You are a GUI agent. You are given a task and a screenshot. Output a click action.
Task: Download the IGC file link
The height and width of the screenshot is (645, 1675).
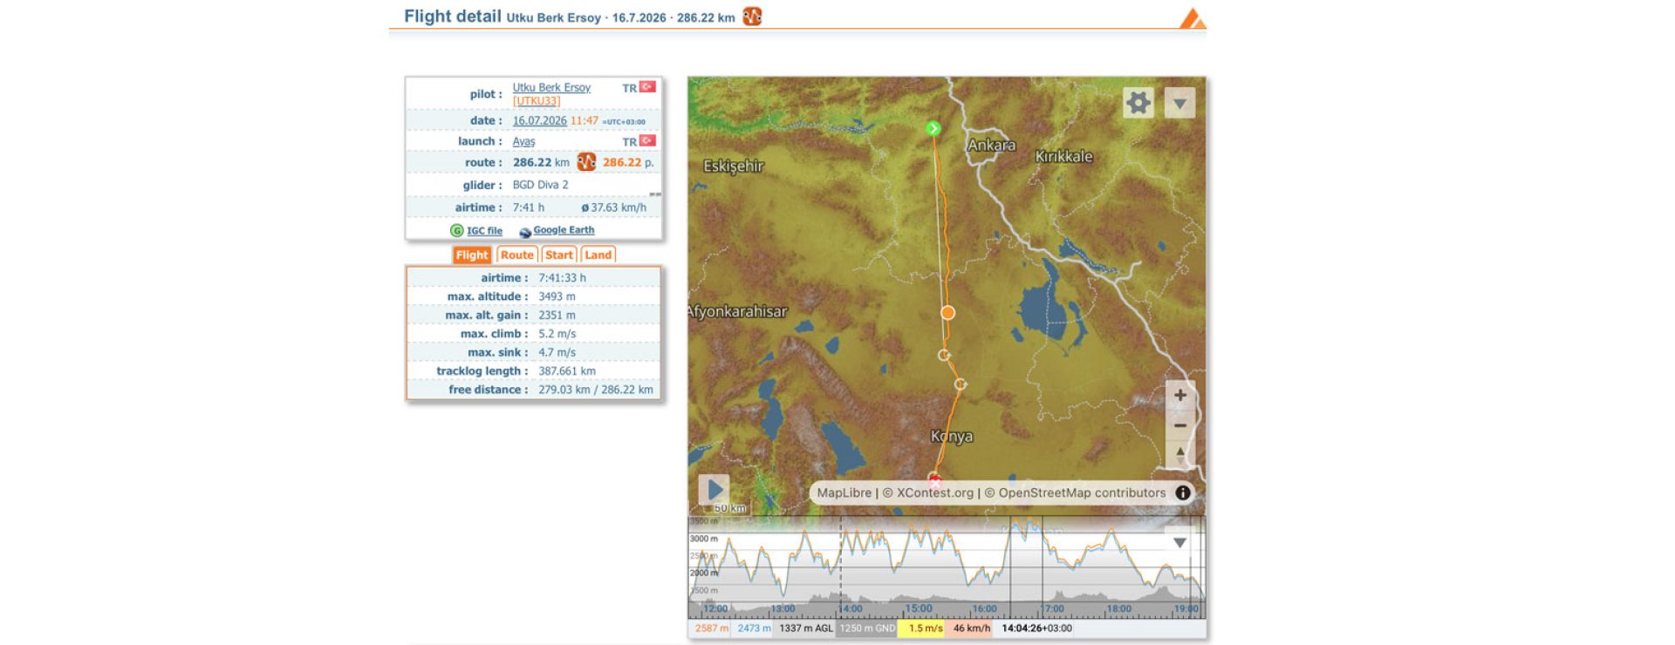(x=484, y=231)
